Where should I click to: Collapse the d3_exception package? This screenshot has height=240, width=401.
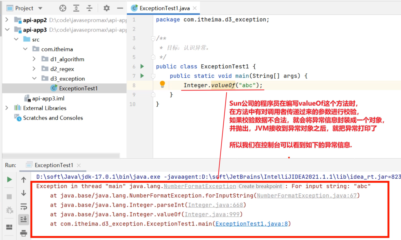coord(34,79)
